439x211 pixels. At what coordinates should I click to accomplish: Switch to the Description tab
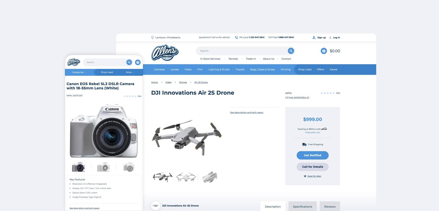click(273, 206)
